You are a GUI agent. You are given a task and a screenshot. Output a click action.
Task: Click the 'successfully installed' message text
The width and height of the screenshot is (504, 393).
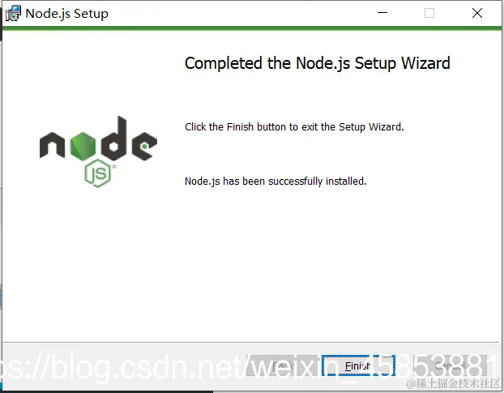point(275,182)
